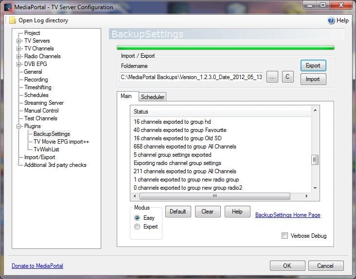Select the TV Servers tree label

(x=37, y=41)
